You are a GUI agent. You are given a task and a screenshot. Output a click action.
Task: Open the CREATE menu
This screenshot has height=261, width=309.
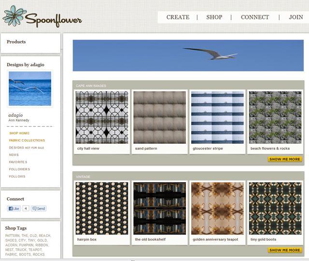coord(178,17)
